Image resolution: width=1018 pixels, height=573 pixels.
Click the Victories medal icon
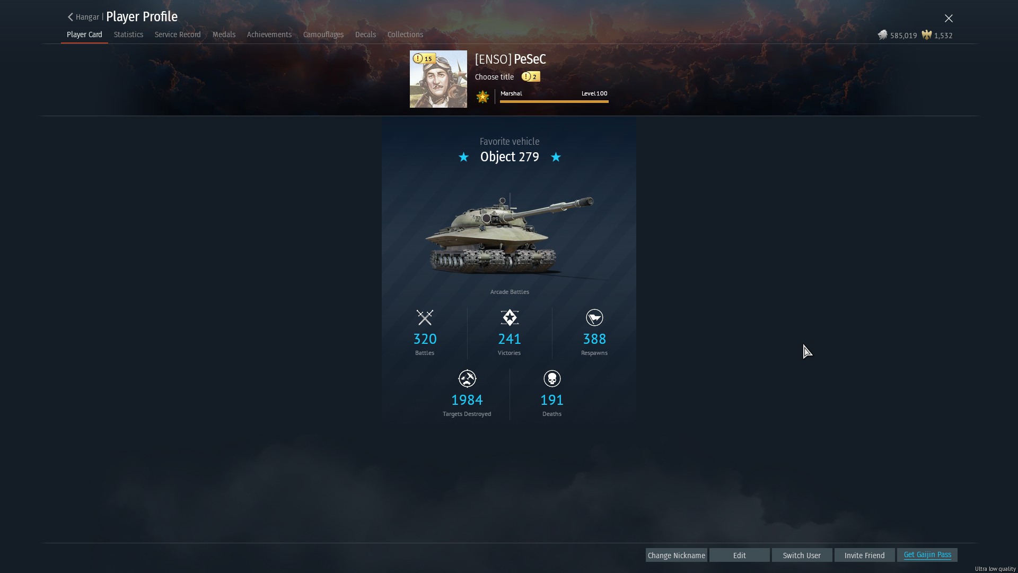pos(510,317)
